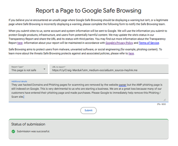Click the 'Report a Page to Google Safe Browsing' title

tap(89, 10)
